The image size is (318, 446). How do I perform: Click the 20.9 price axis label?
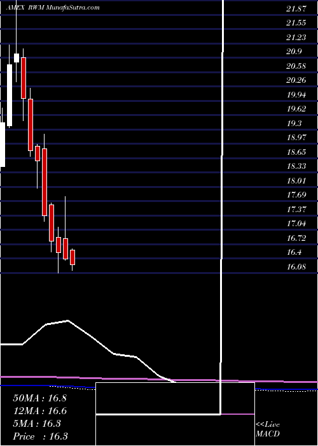coord(294,52)
